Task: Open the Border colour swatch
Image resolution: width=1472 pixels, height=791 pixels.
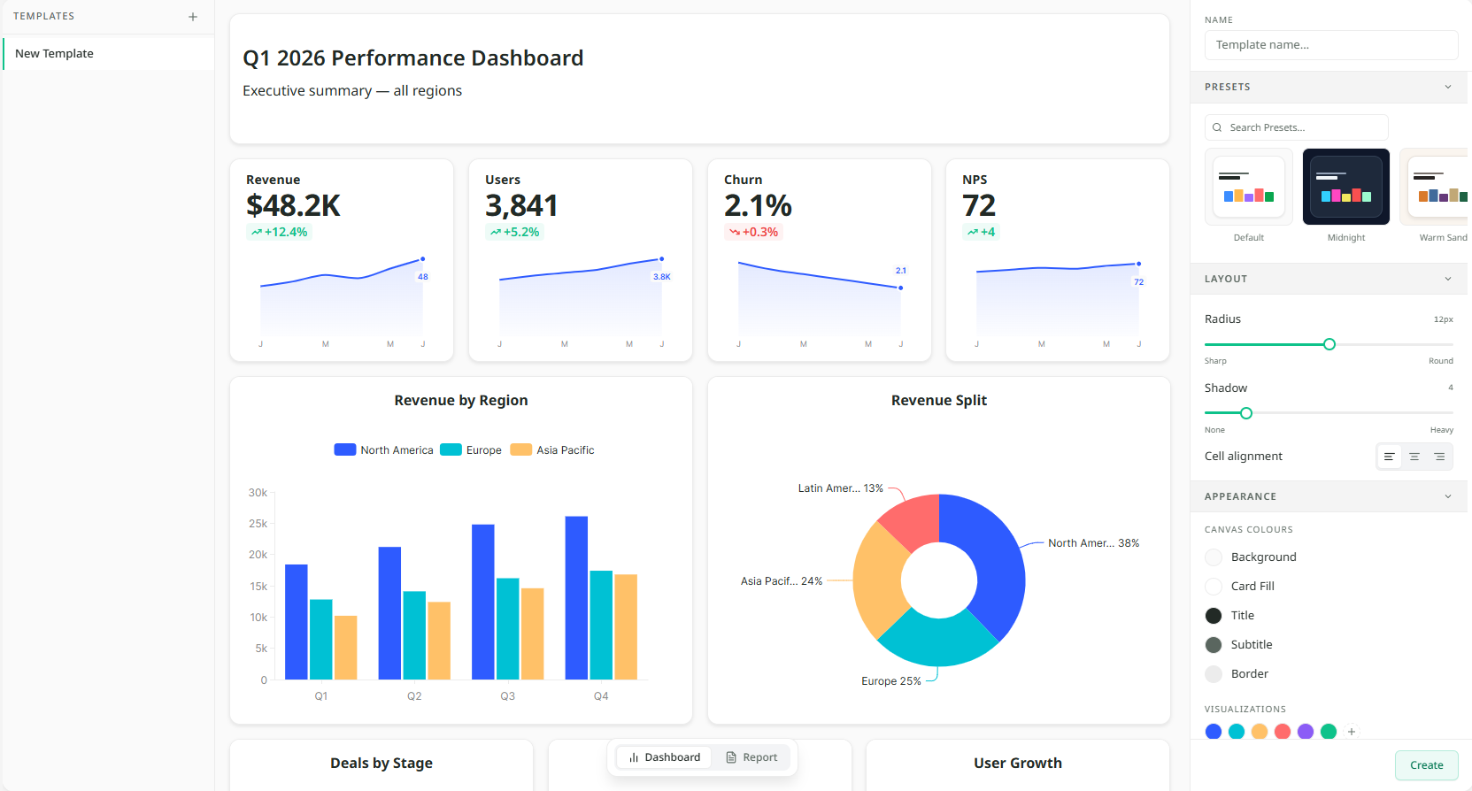Action: (1214, 674)
